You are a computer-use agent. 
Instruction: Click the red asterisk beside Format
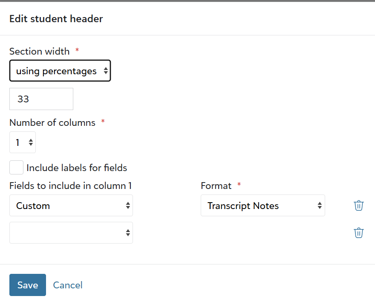[239, 185]
